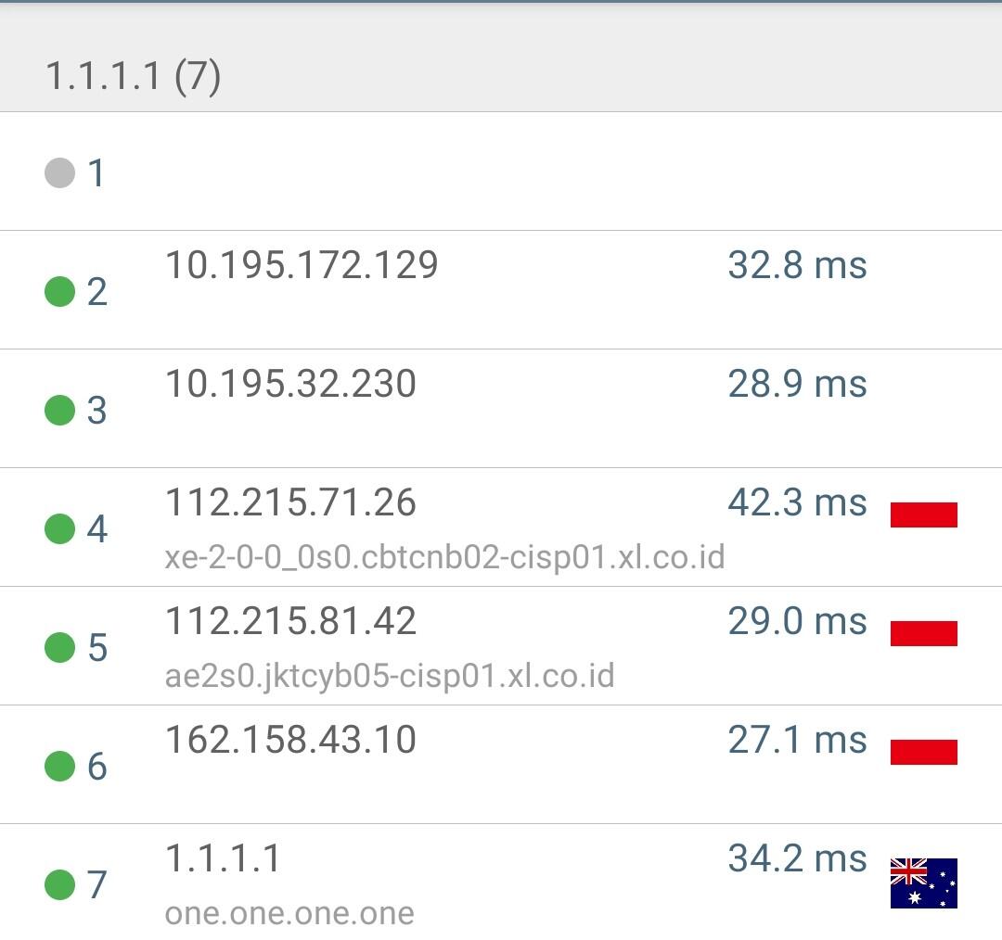1002x940 pixels.
Task: Select IP address 10.195.172.129
Action: point(302,265)
